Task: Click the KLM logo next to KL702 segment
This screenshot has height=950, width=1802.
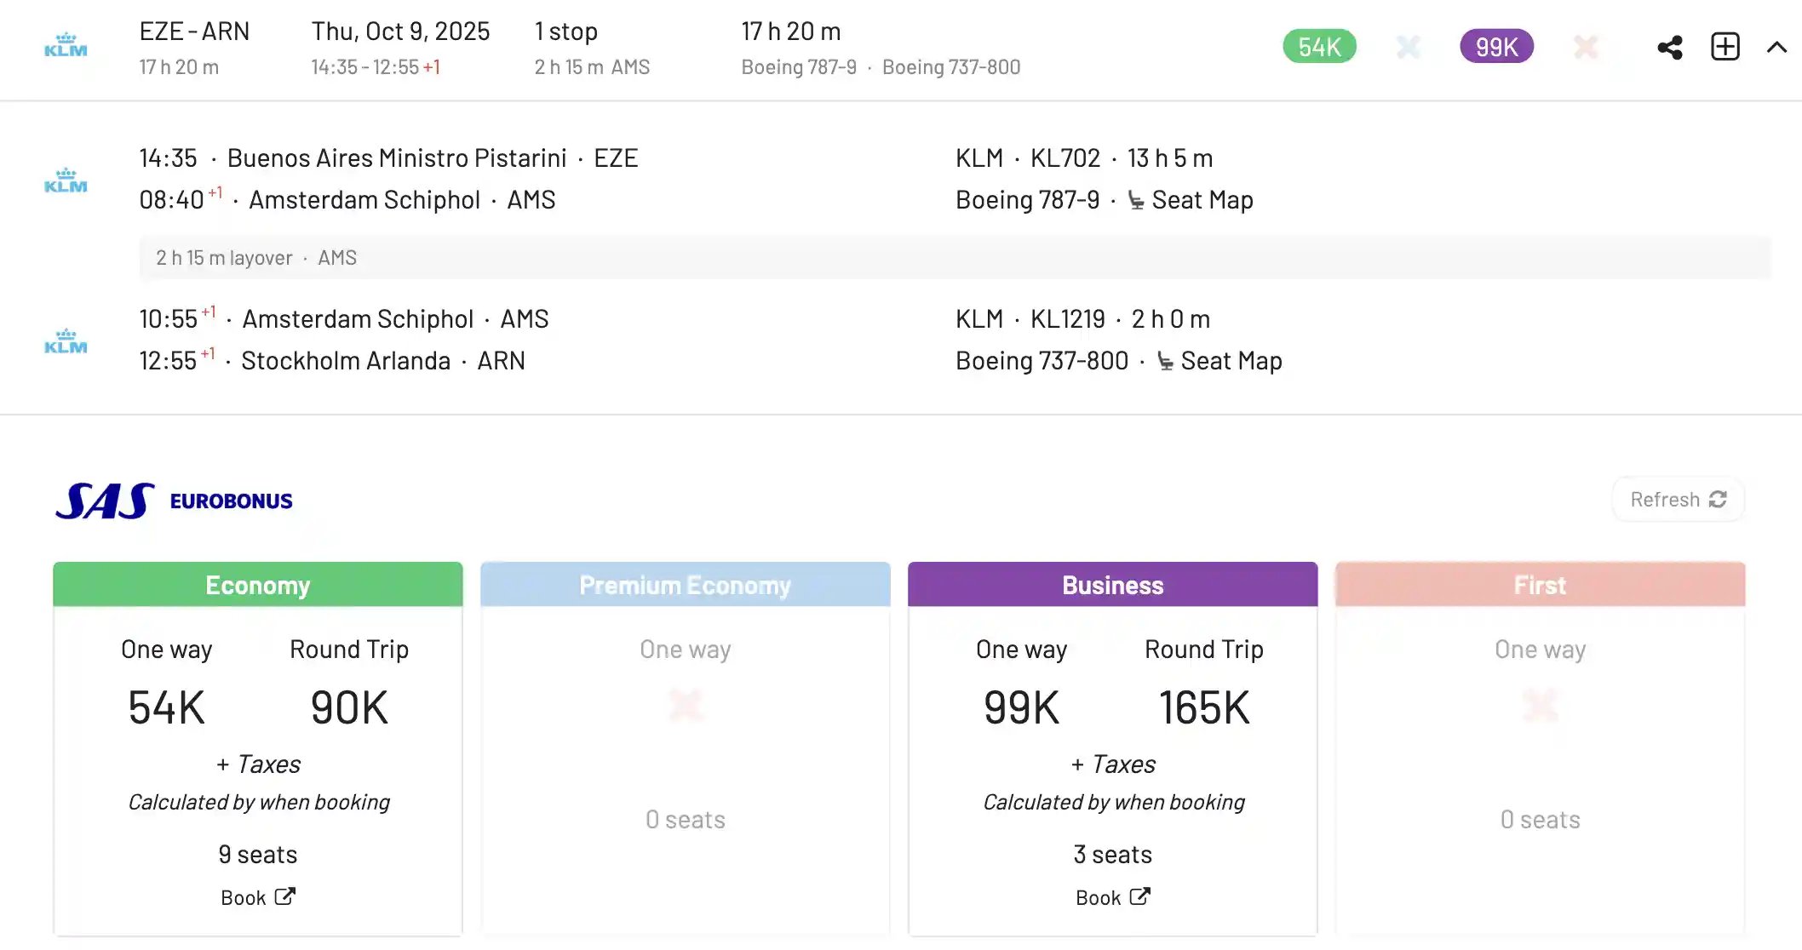Action: tap(66, 180)
